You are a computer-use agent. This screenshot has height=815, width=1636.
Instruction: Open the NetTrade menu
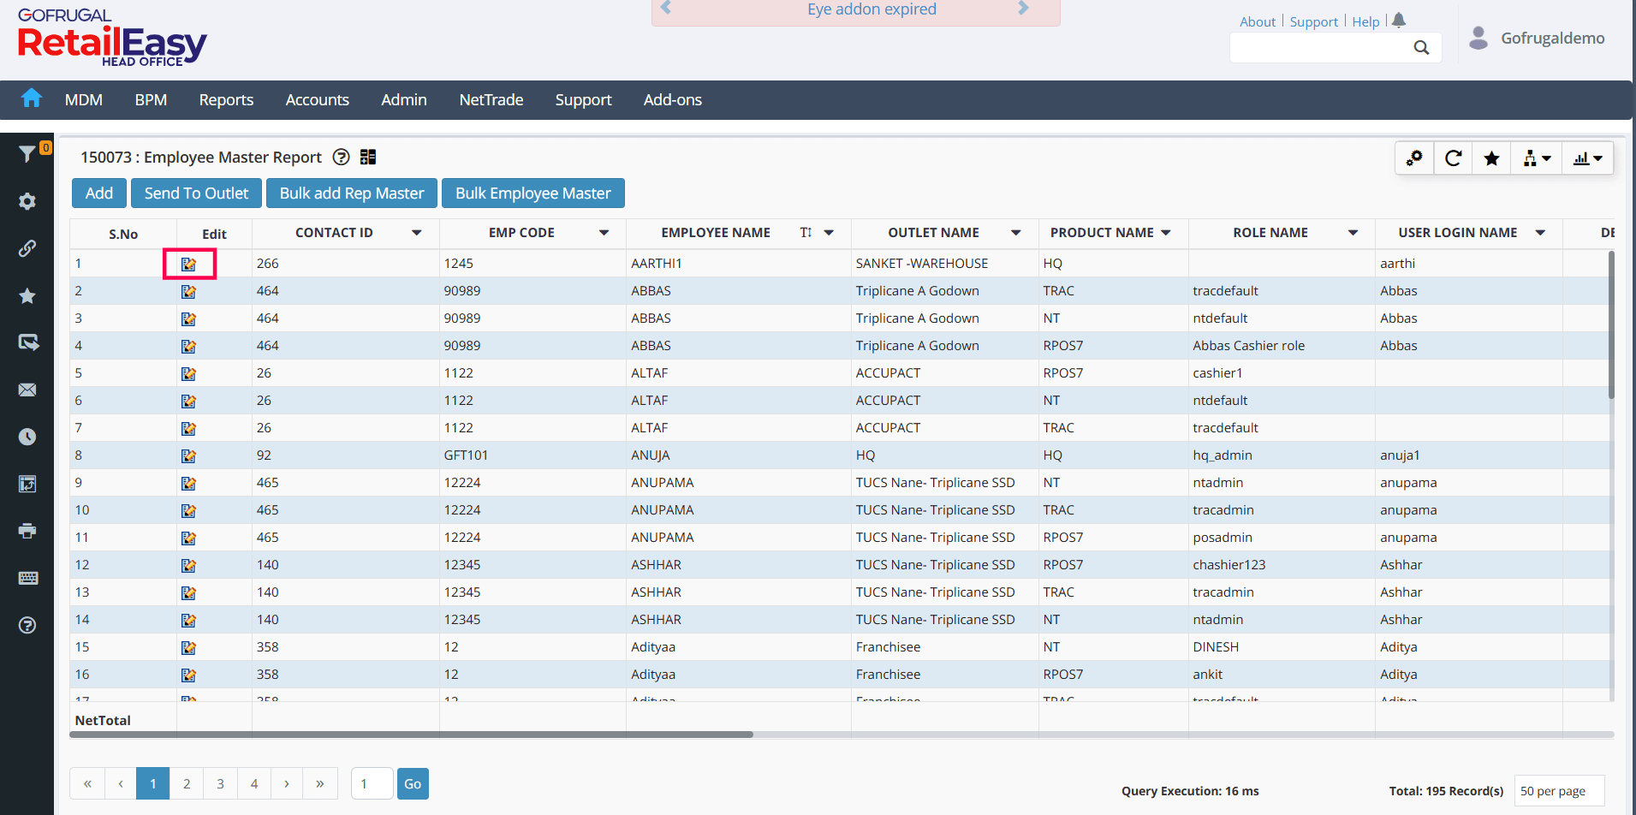491,100
